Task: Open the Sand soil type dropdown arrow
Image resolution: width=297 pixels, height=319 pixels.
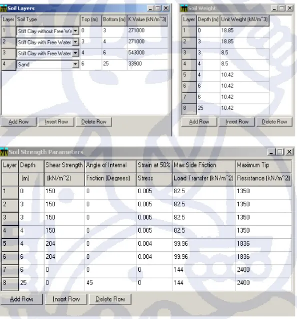Action: [x=75, y=65]
